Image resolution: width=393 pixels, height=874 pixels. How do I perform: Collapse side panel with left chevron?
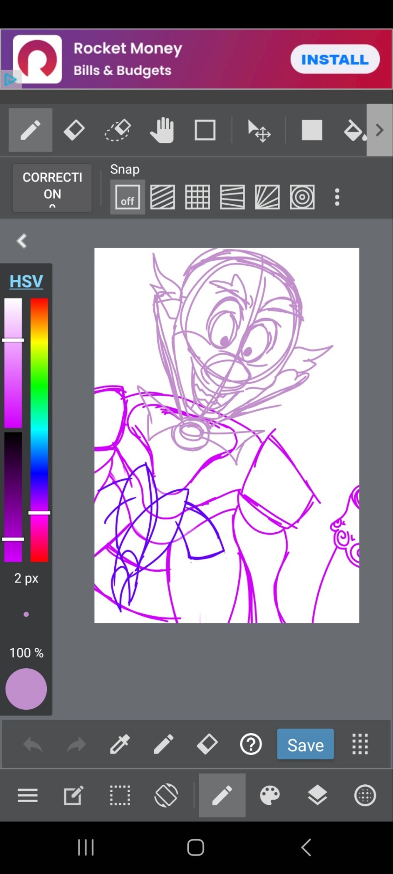pyautogui.click(x=22, y=241)
